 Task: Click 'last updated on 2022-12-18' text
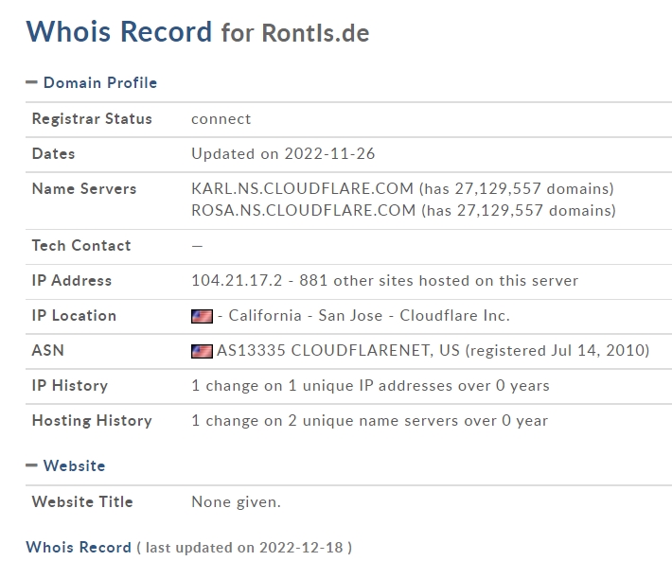pyautogui.click(x=244, y=548)
